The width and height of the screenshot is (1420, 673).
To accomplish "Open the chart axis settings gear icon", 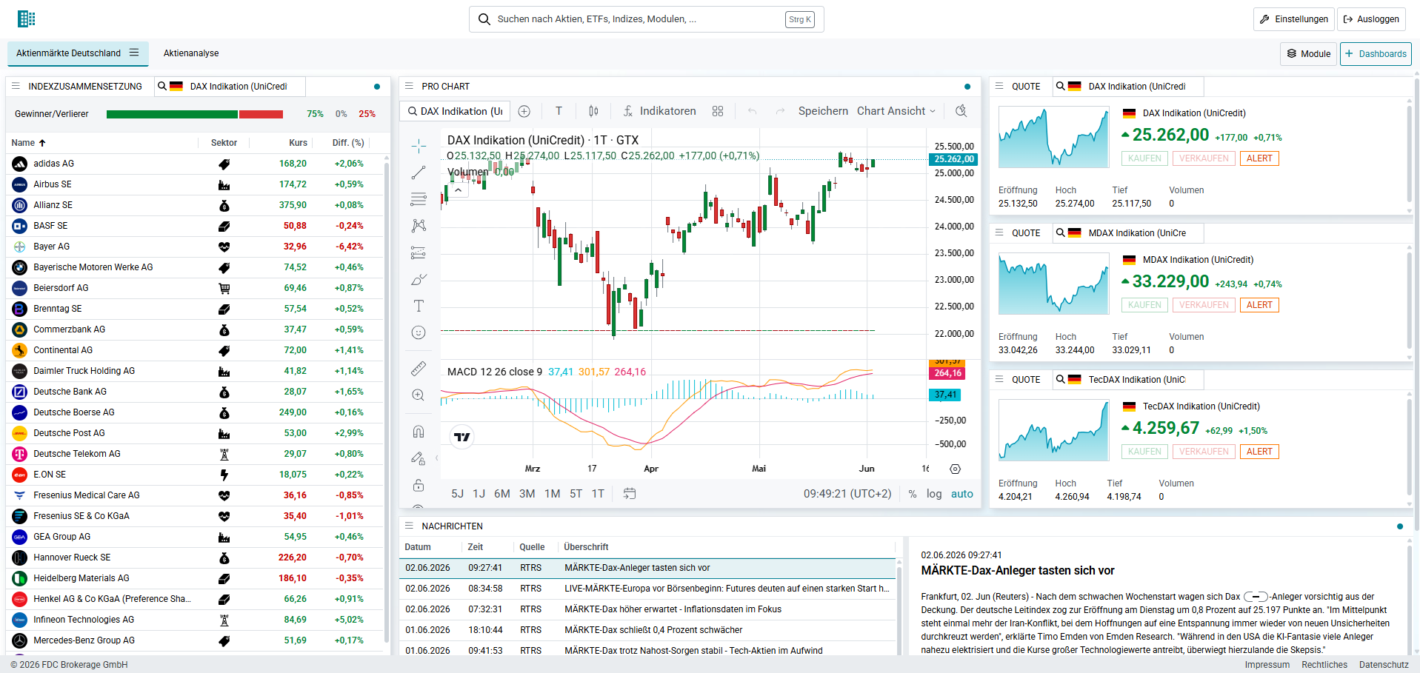I will [956, 469].
